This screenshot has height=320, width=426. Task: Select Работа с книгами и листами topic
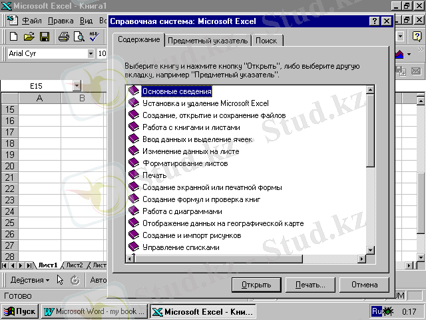[x=191, y=127]
